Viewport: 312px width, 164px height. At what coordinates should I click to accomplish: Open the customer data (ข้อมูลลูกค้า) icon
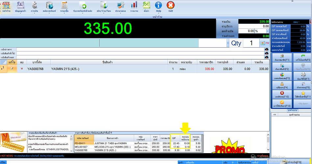click(20, 7)
